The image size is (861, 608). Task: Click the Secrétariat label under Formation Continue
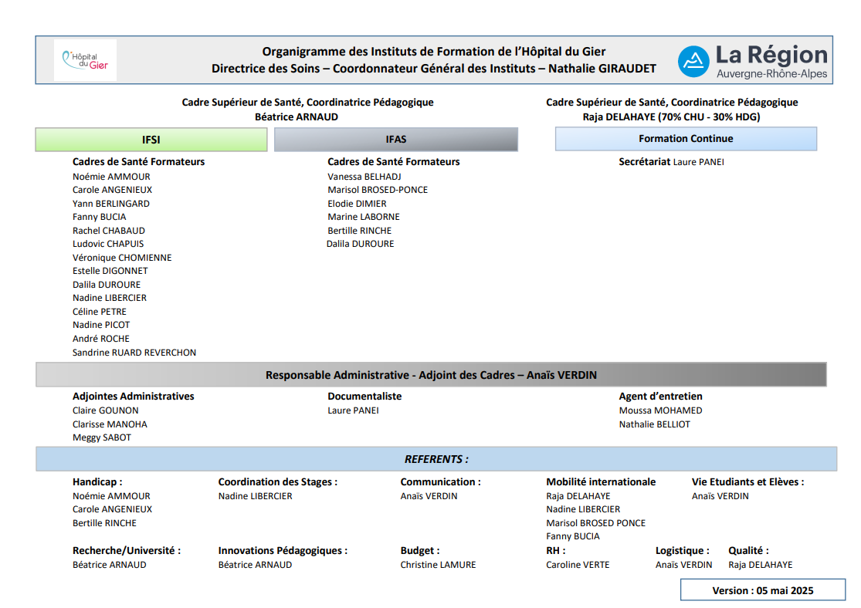click(x=644, y=162)
